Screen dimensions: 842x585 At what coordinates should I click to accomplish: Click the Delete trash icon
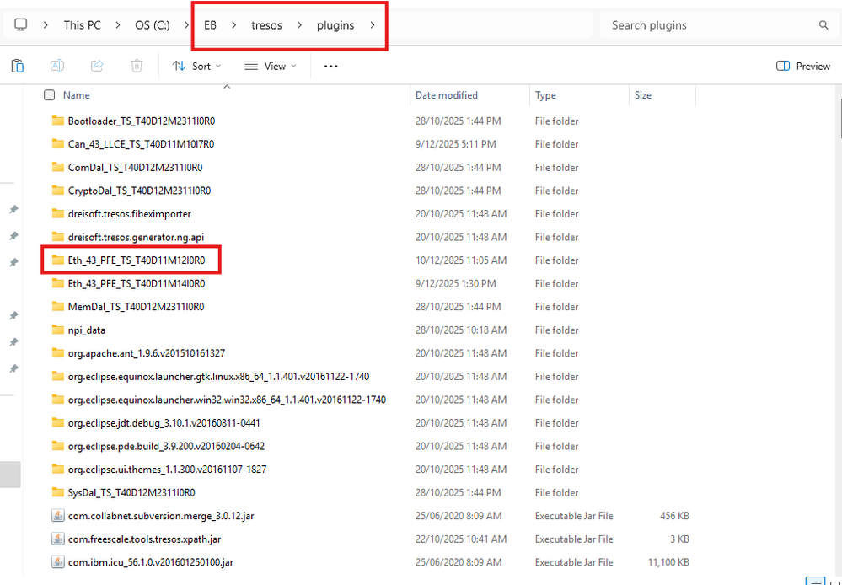tap(136, 65)
